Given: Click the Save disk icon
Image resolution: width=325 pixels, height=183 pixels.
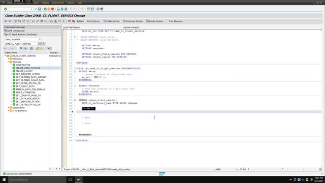Looking at the screenshot, I should tap(40, 9).
